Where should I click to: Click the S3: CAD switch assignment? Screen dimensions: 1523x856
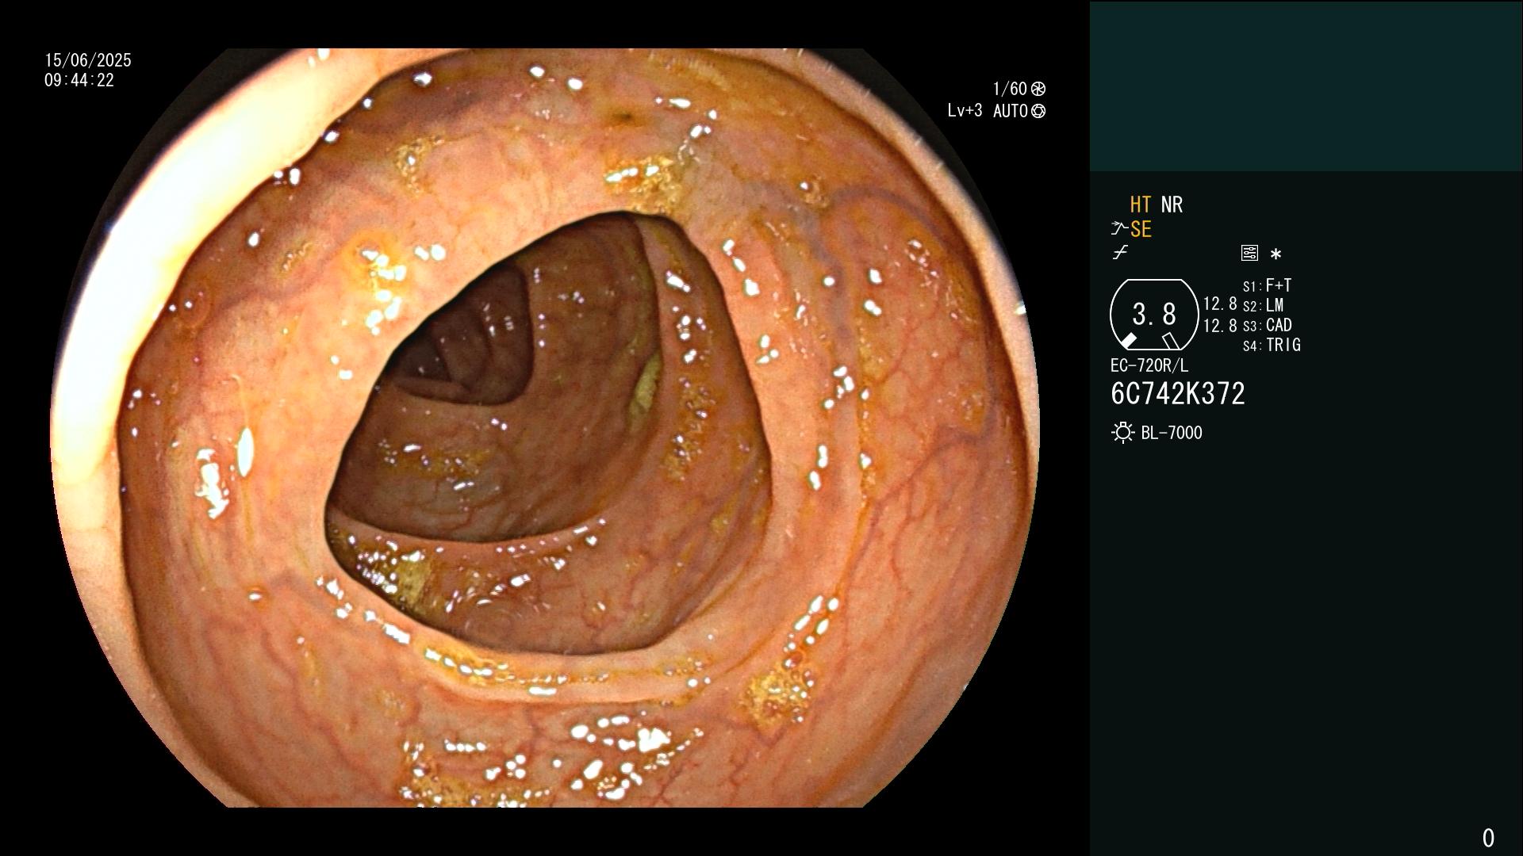tap(1268, 325)
